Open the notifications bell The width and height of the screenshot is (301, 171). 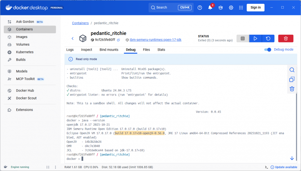[x=210, y=8]
